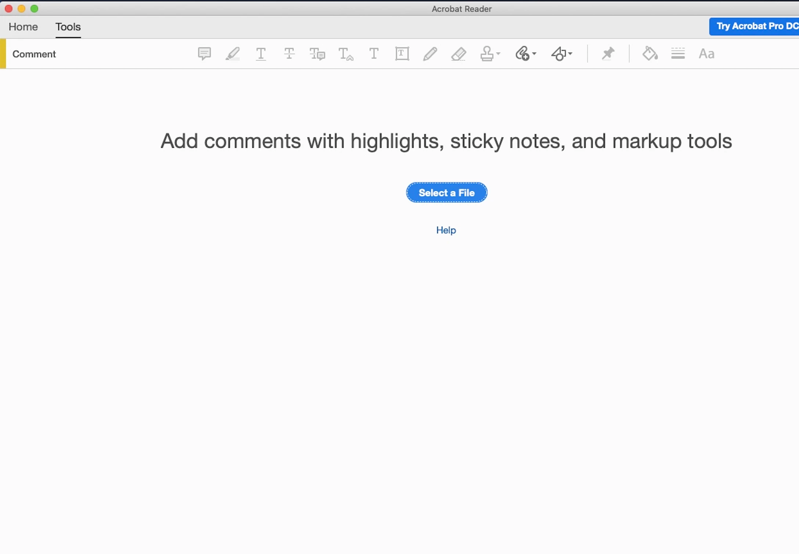Open the fill color picker

650,54
